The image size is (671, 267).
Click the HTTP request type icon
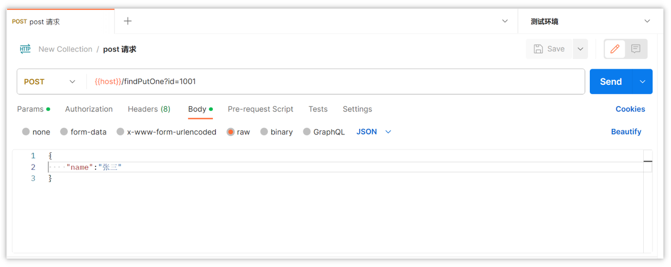pos(25,49)
